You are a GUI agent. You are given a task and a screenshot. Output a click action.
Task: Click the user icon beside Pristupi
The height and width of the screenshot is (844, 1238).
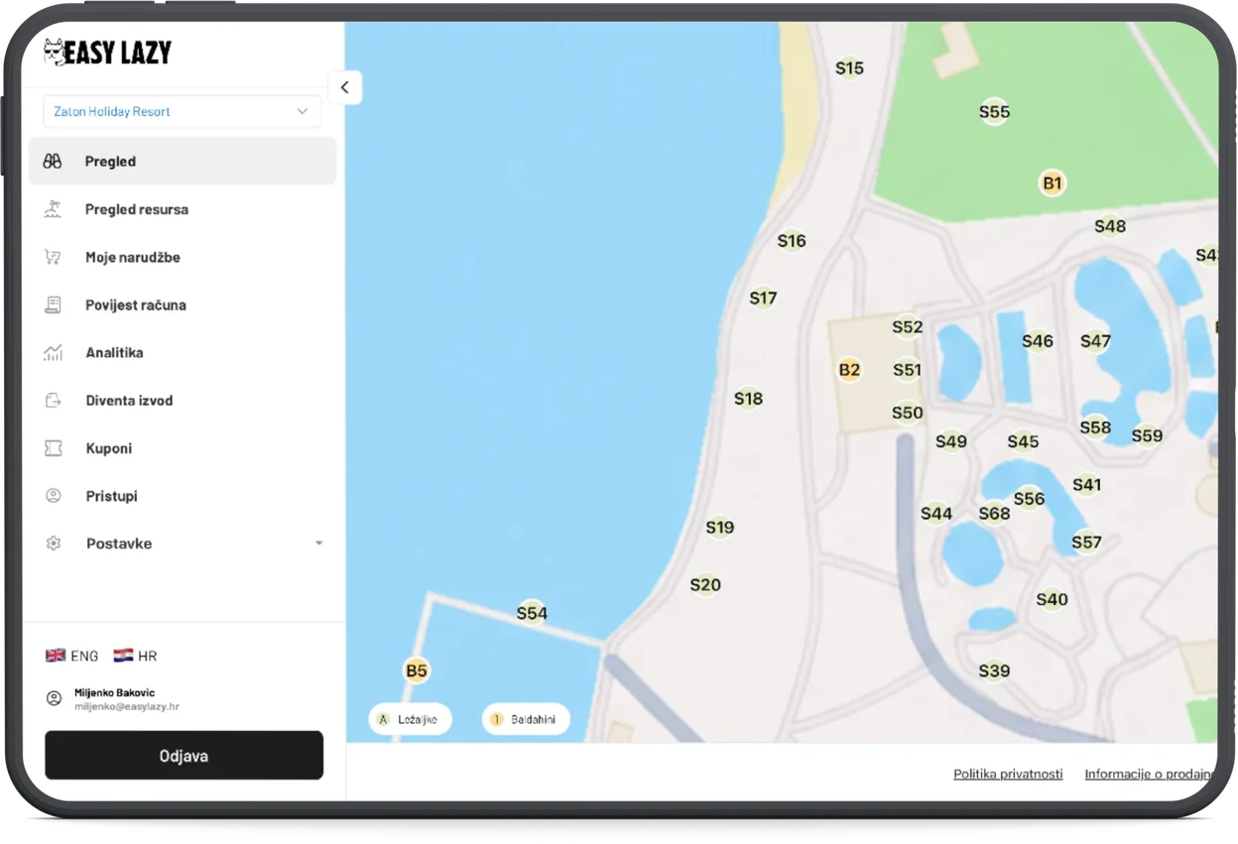[54, 496]
